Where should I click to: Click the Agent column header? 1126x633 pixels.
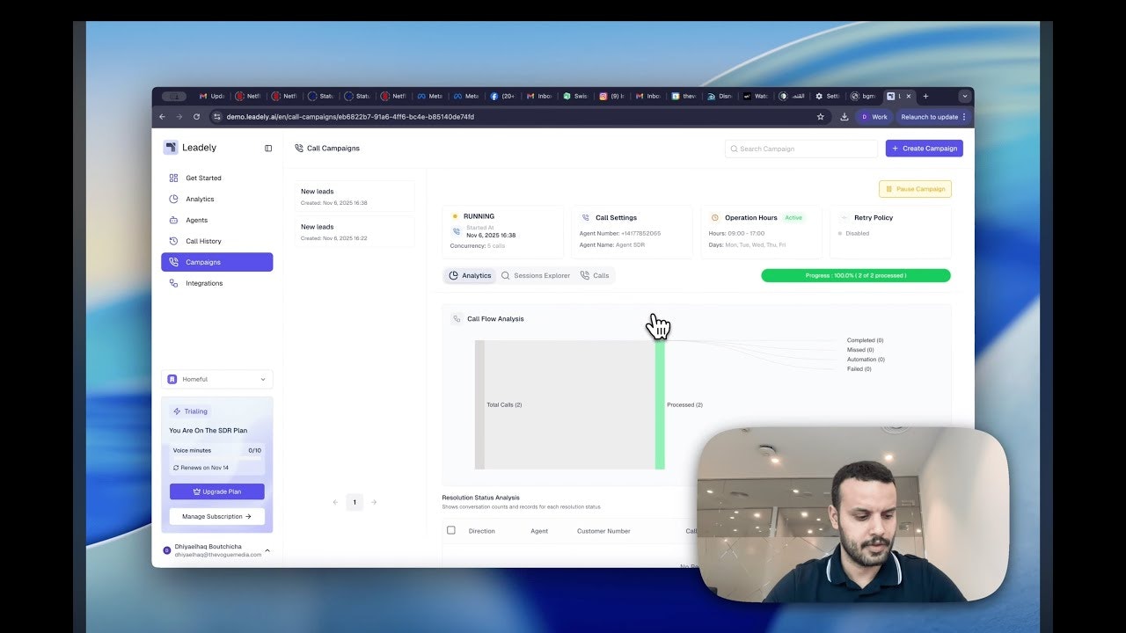539,531
